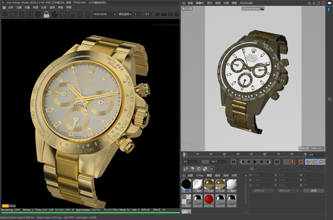Click the film region square icon
Viewport: 333px width, 220px height.
[72, 14]
